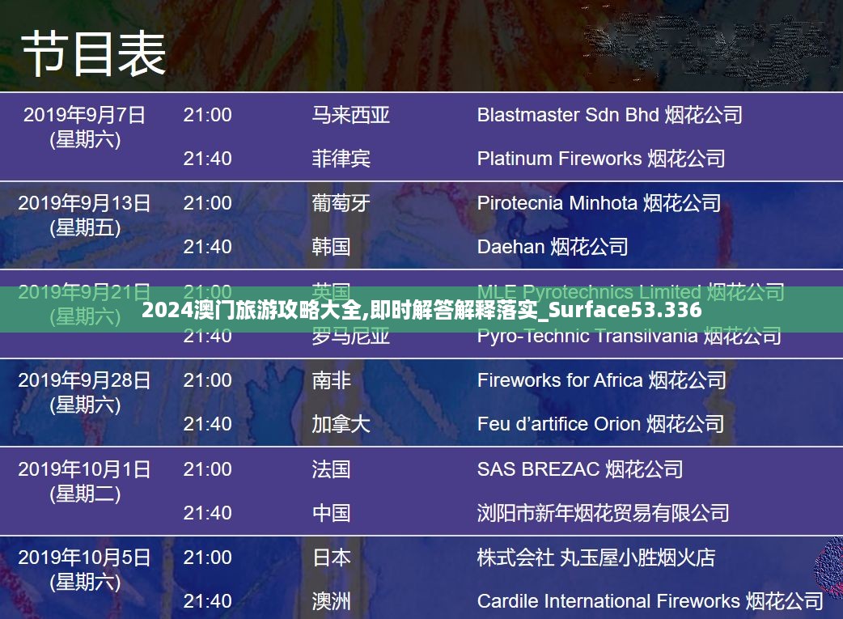Click the country name 韩国
Image resolution: width=843 pixels, height=619 pixels.
(x=331, y=246)
